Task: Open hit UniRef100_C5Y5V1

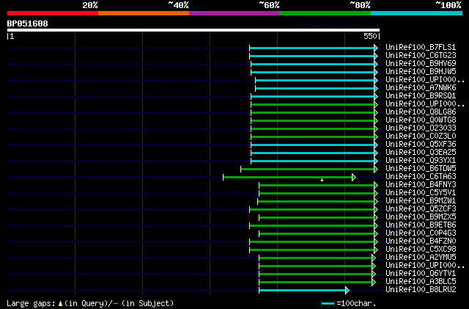Action: pyautogui.click(x=421, y=193)
